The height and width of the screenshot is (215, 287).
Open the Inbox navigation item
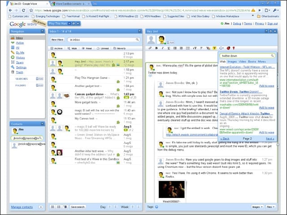coord(19,38)
